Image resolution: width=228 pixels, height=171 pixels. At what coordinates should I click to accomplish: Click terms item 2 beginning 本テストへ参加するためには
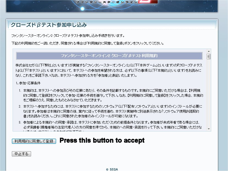click(x=112, y=111)
